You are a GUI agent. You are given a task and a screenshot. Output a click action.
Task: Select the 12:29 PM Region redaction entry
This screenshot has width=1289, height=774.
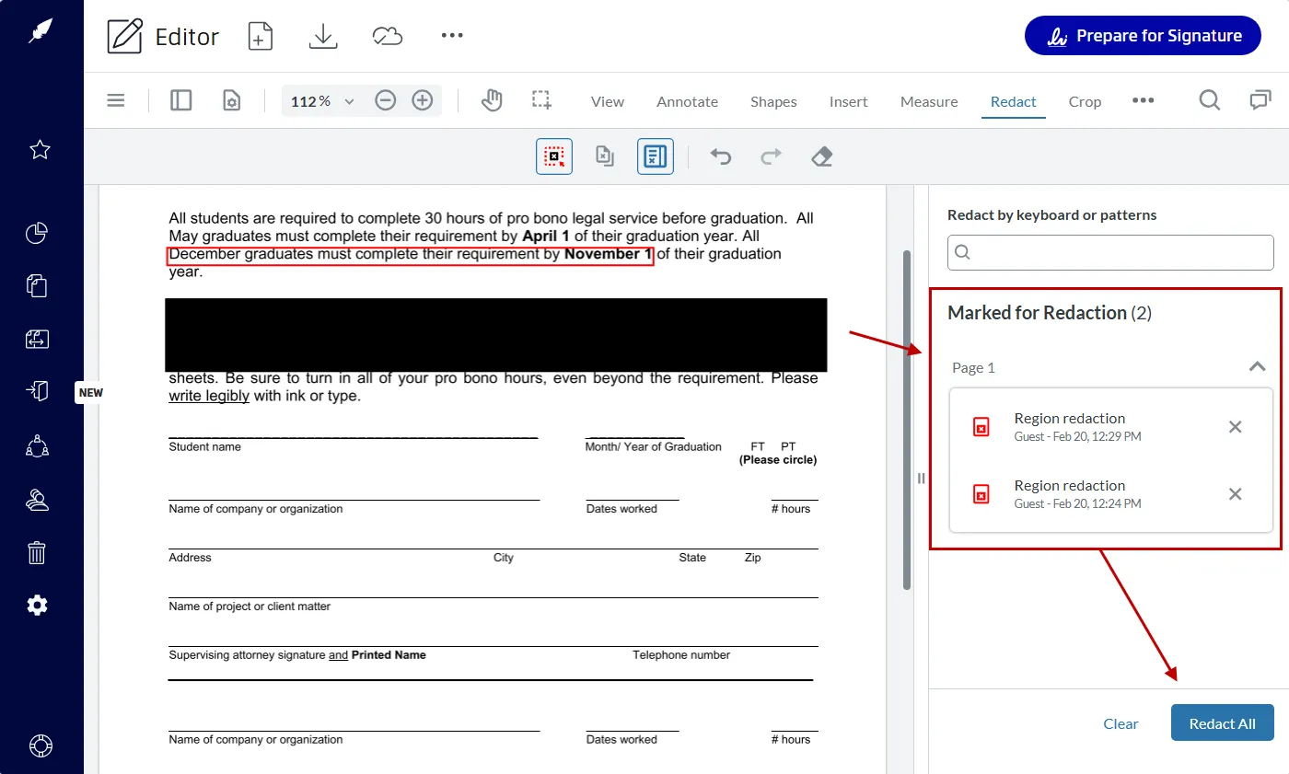[x=1111, y=426]
